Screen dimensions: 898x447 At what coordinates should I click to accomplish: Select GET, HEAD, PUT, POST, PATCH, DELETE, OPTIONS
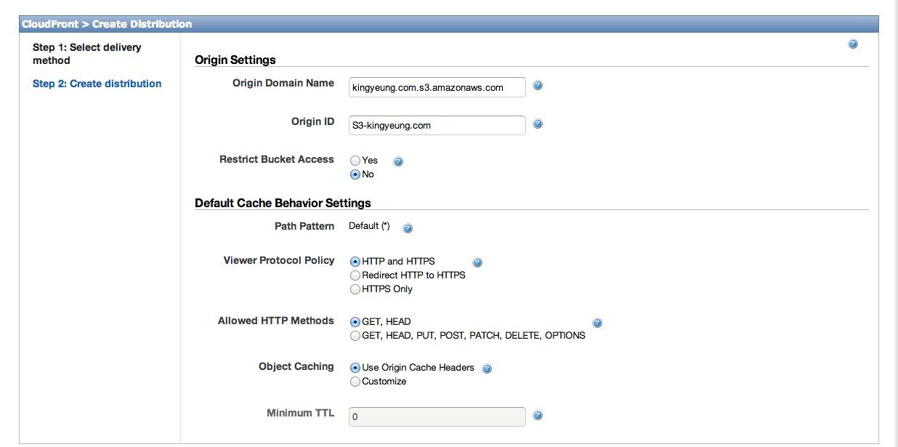[x=355, y=336]
